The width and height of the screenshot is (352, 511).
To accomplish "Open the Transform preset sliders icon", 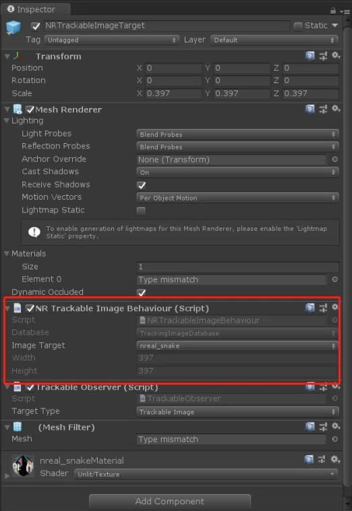I will 323,57.
